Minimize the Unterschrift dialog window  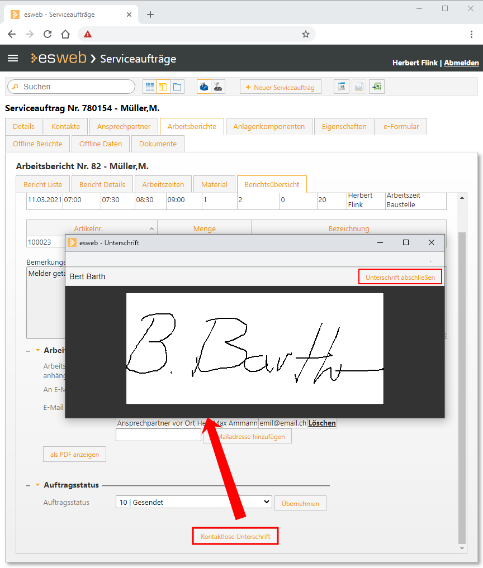click(380, 243)
